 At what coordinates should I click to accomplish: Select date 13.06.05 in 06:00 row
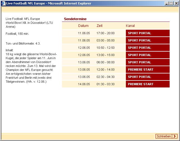pyautogui.click(x=84, y=62)
